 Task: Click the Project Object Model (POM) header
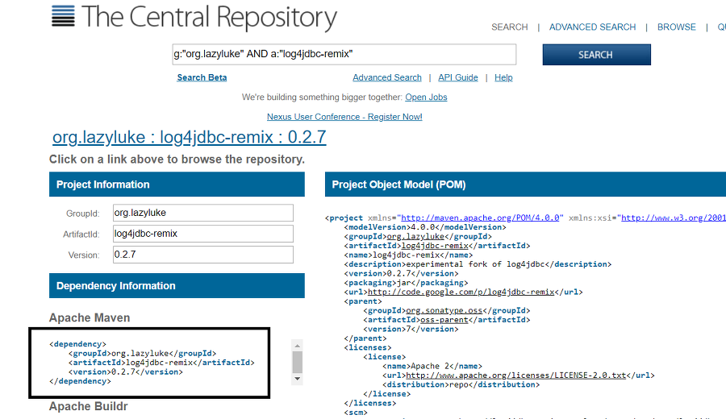[x=525, y=184]
